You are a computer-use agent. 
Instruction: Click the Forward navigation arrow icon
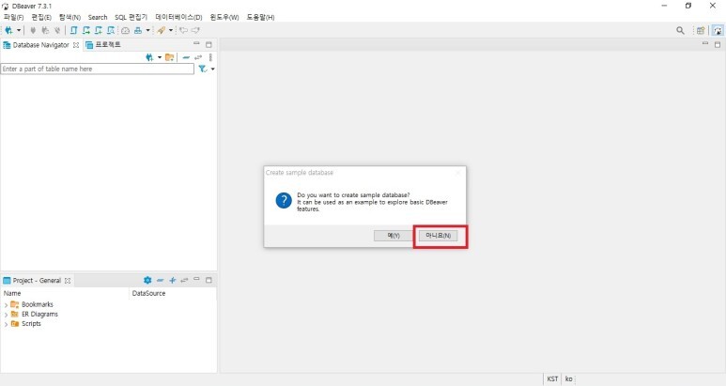click(x=195, y=30)
